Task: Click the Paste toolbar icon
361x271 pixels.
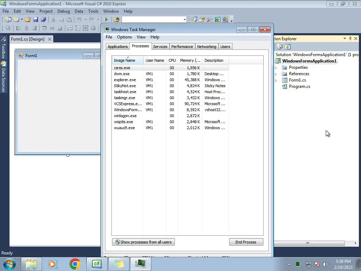Action: point(69,20)
